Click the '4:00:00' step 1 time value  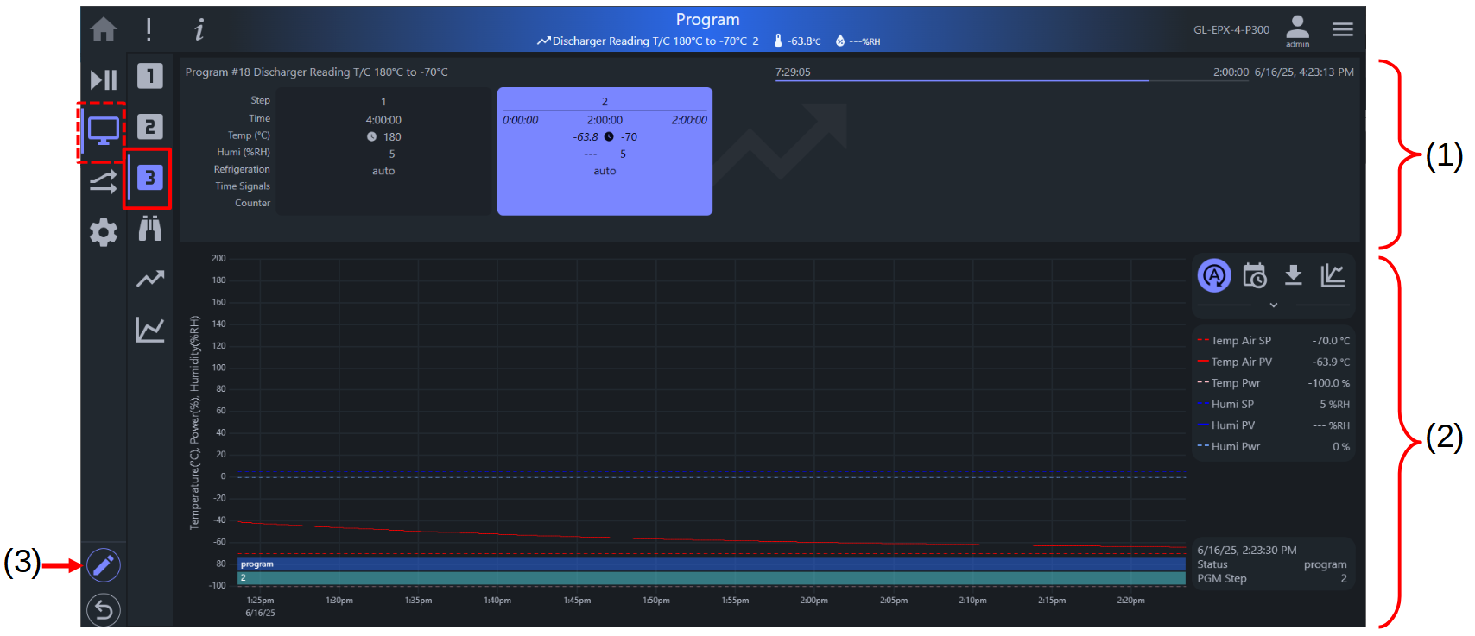[383, 120]
